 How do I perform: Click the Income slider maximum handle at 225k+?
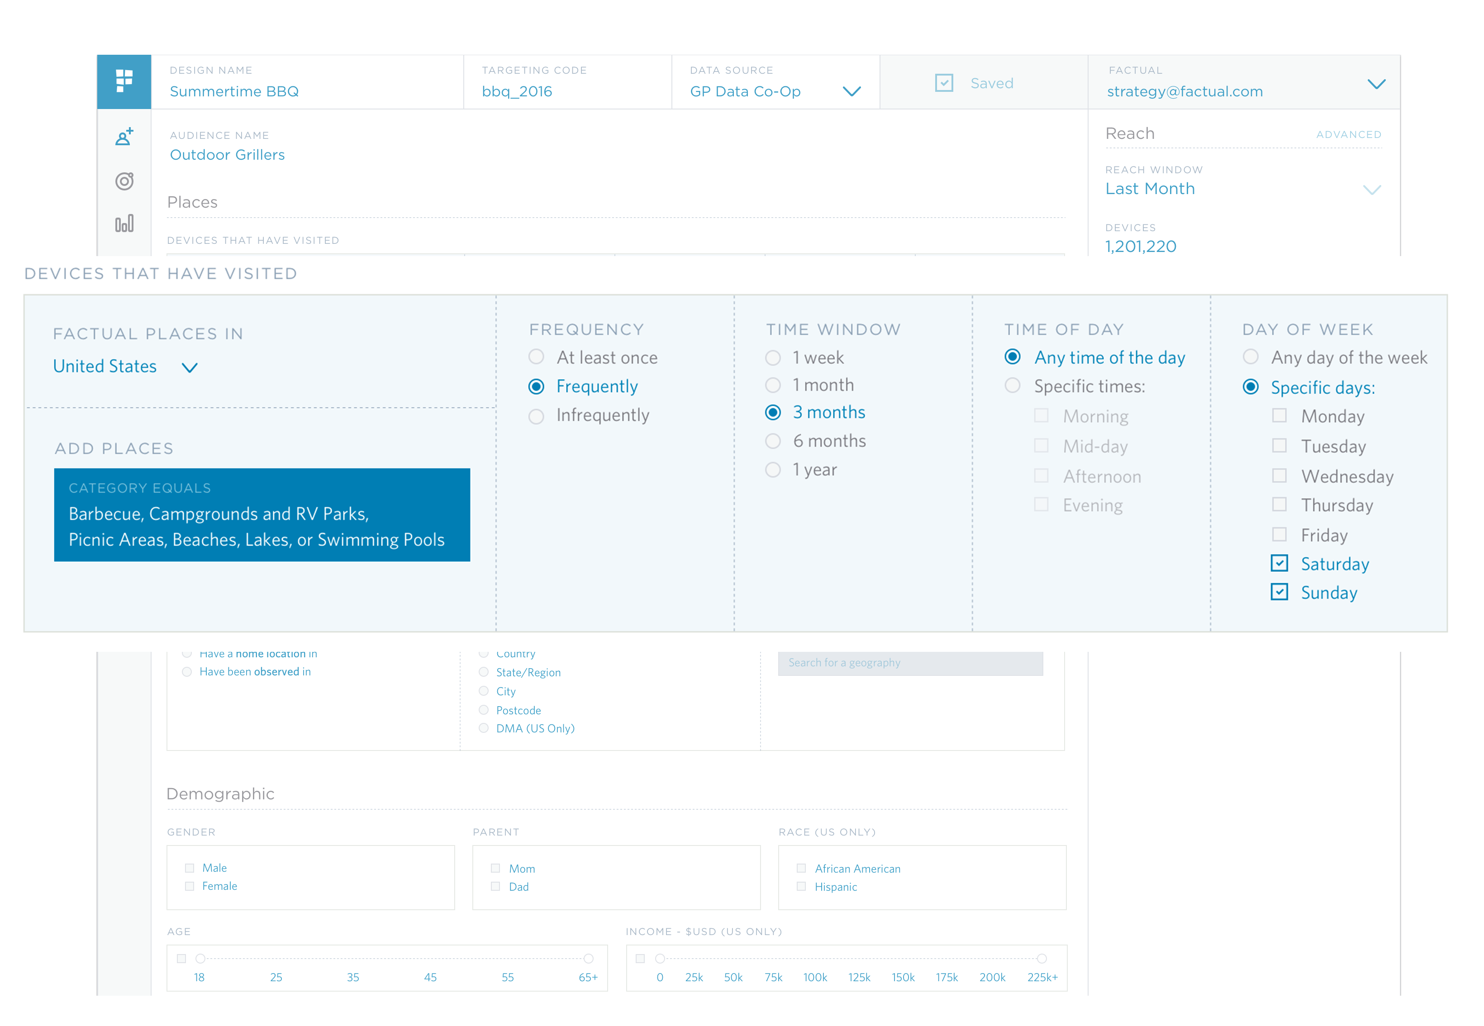(x=1042, y=959)
